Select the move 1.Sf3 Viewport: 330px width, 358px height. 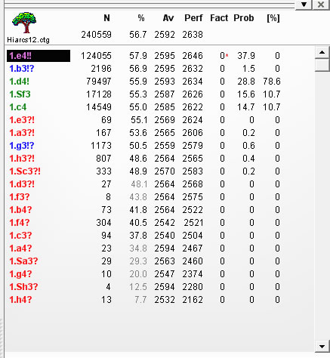tap(20, 94)
